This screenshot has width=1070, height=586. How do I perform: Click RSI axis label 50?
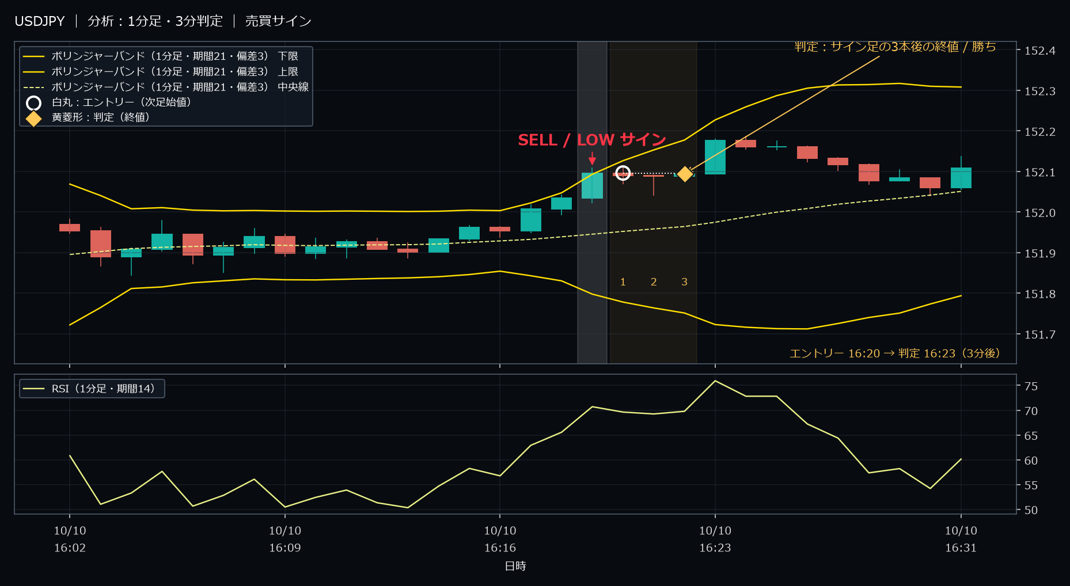pos(1031,510)
